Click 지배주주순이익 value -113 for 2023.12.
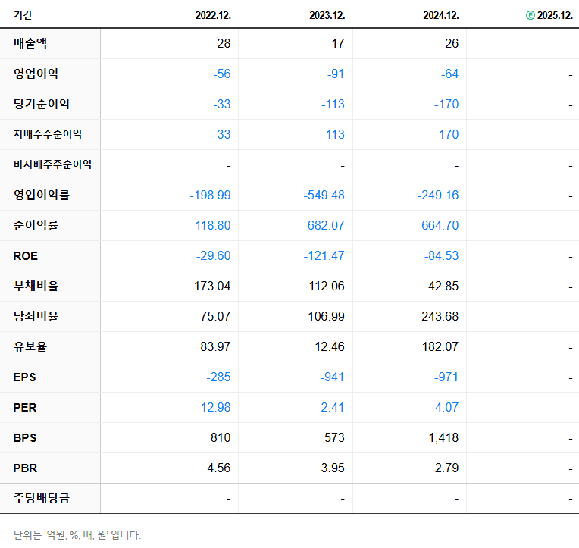The width and height of the screenshot is (579, 548). pos(333,134)
